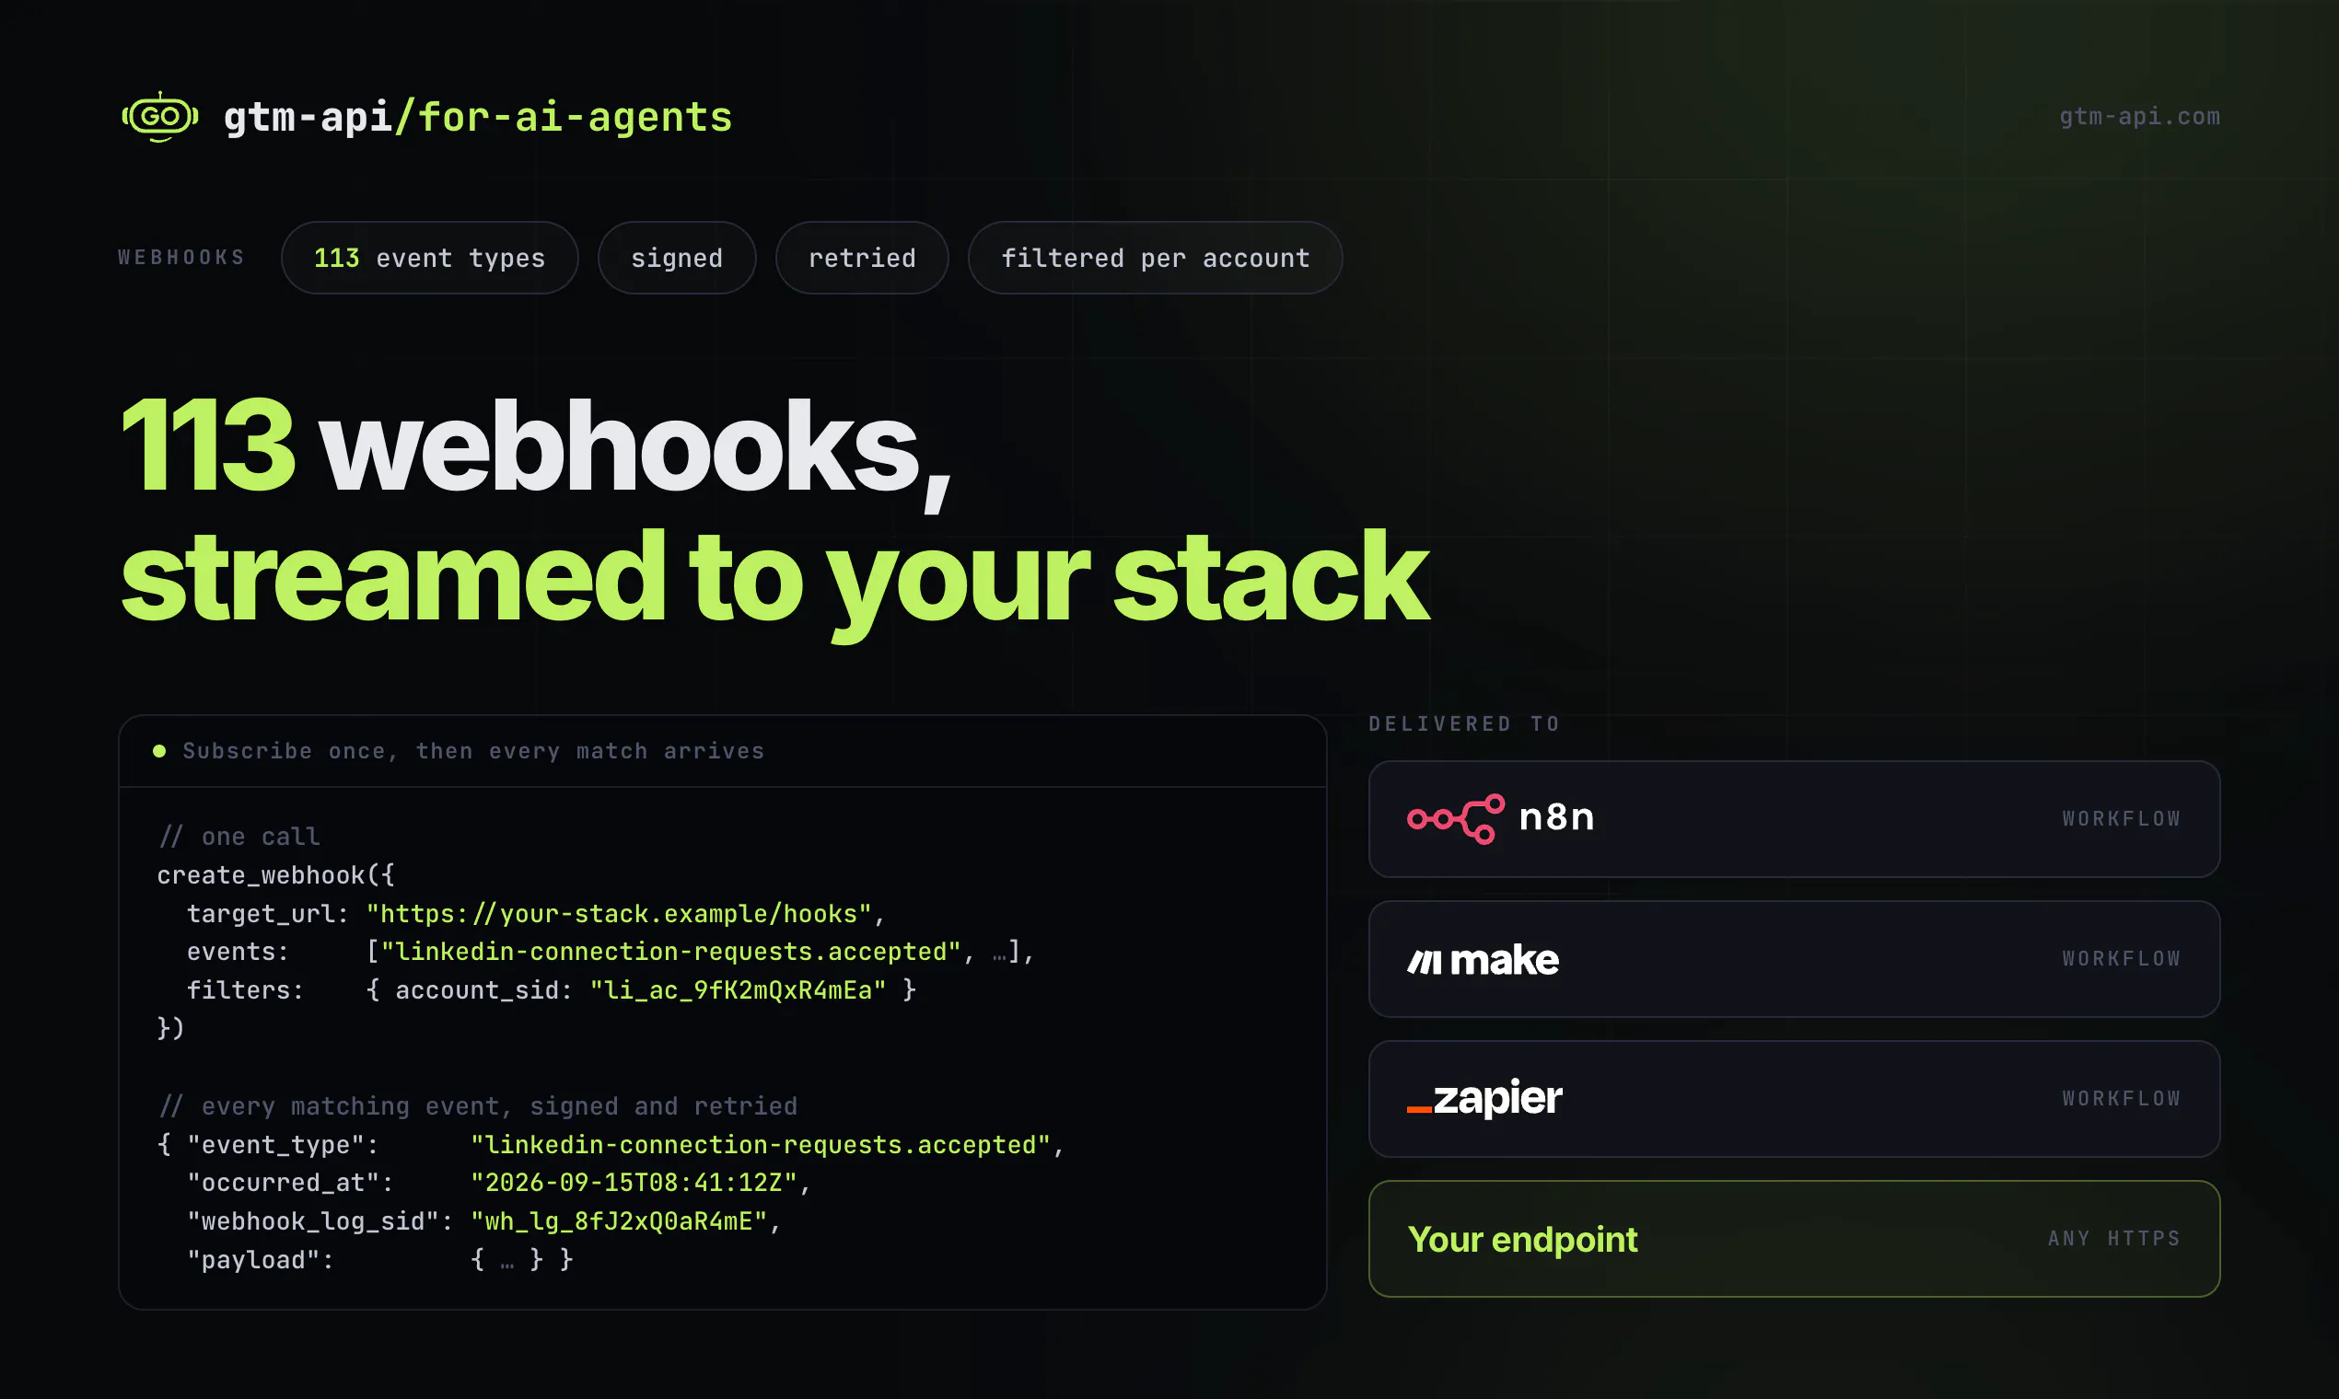
Task: Click the 'WORKFLOW' label in the n8n card
Action: click(x=2122, y=819)
